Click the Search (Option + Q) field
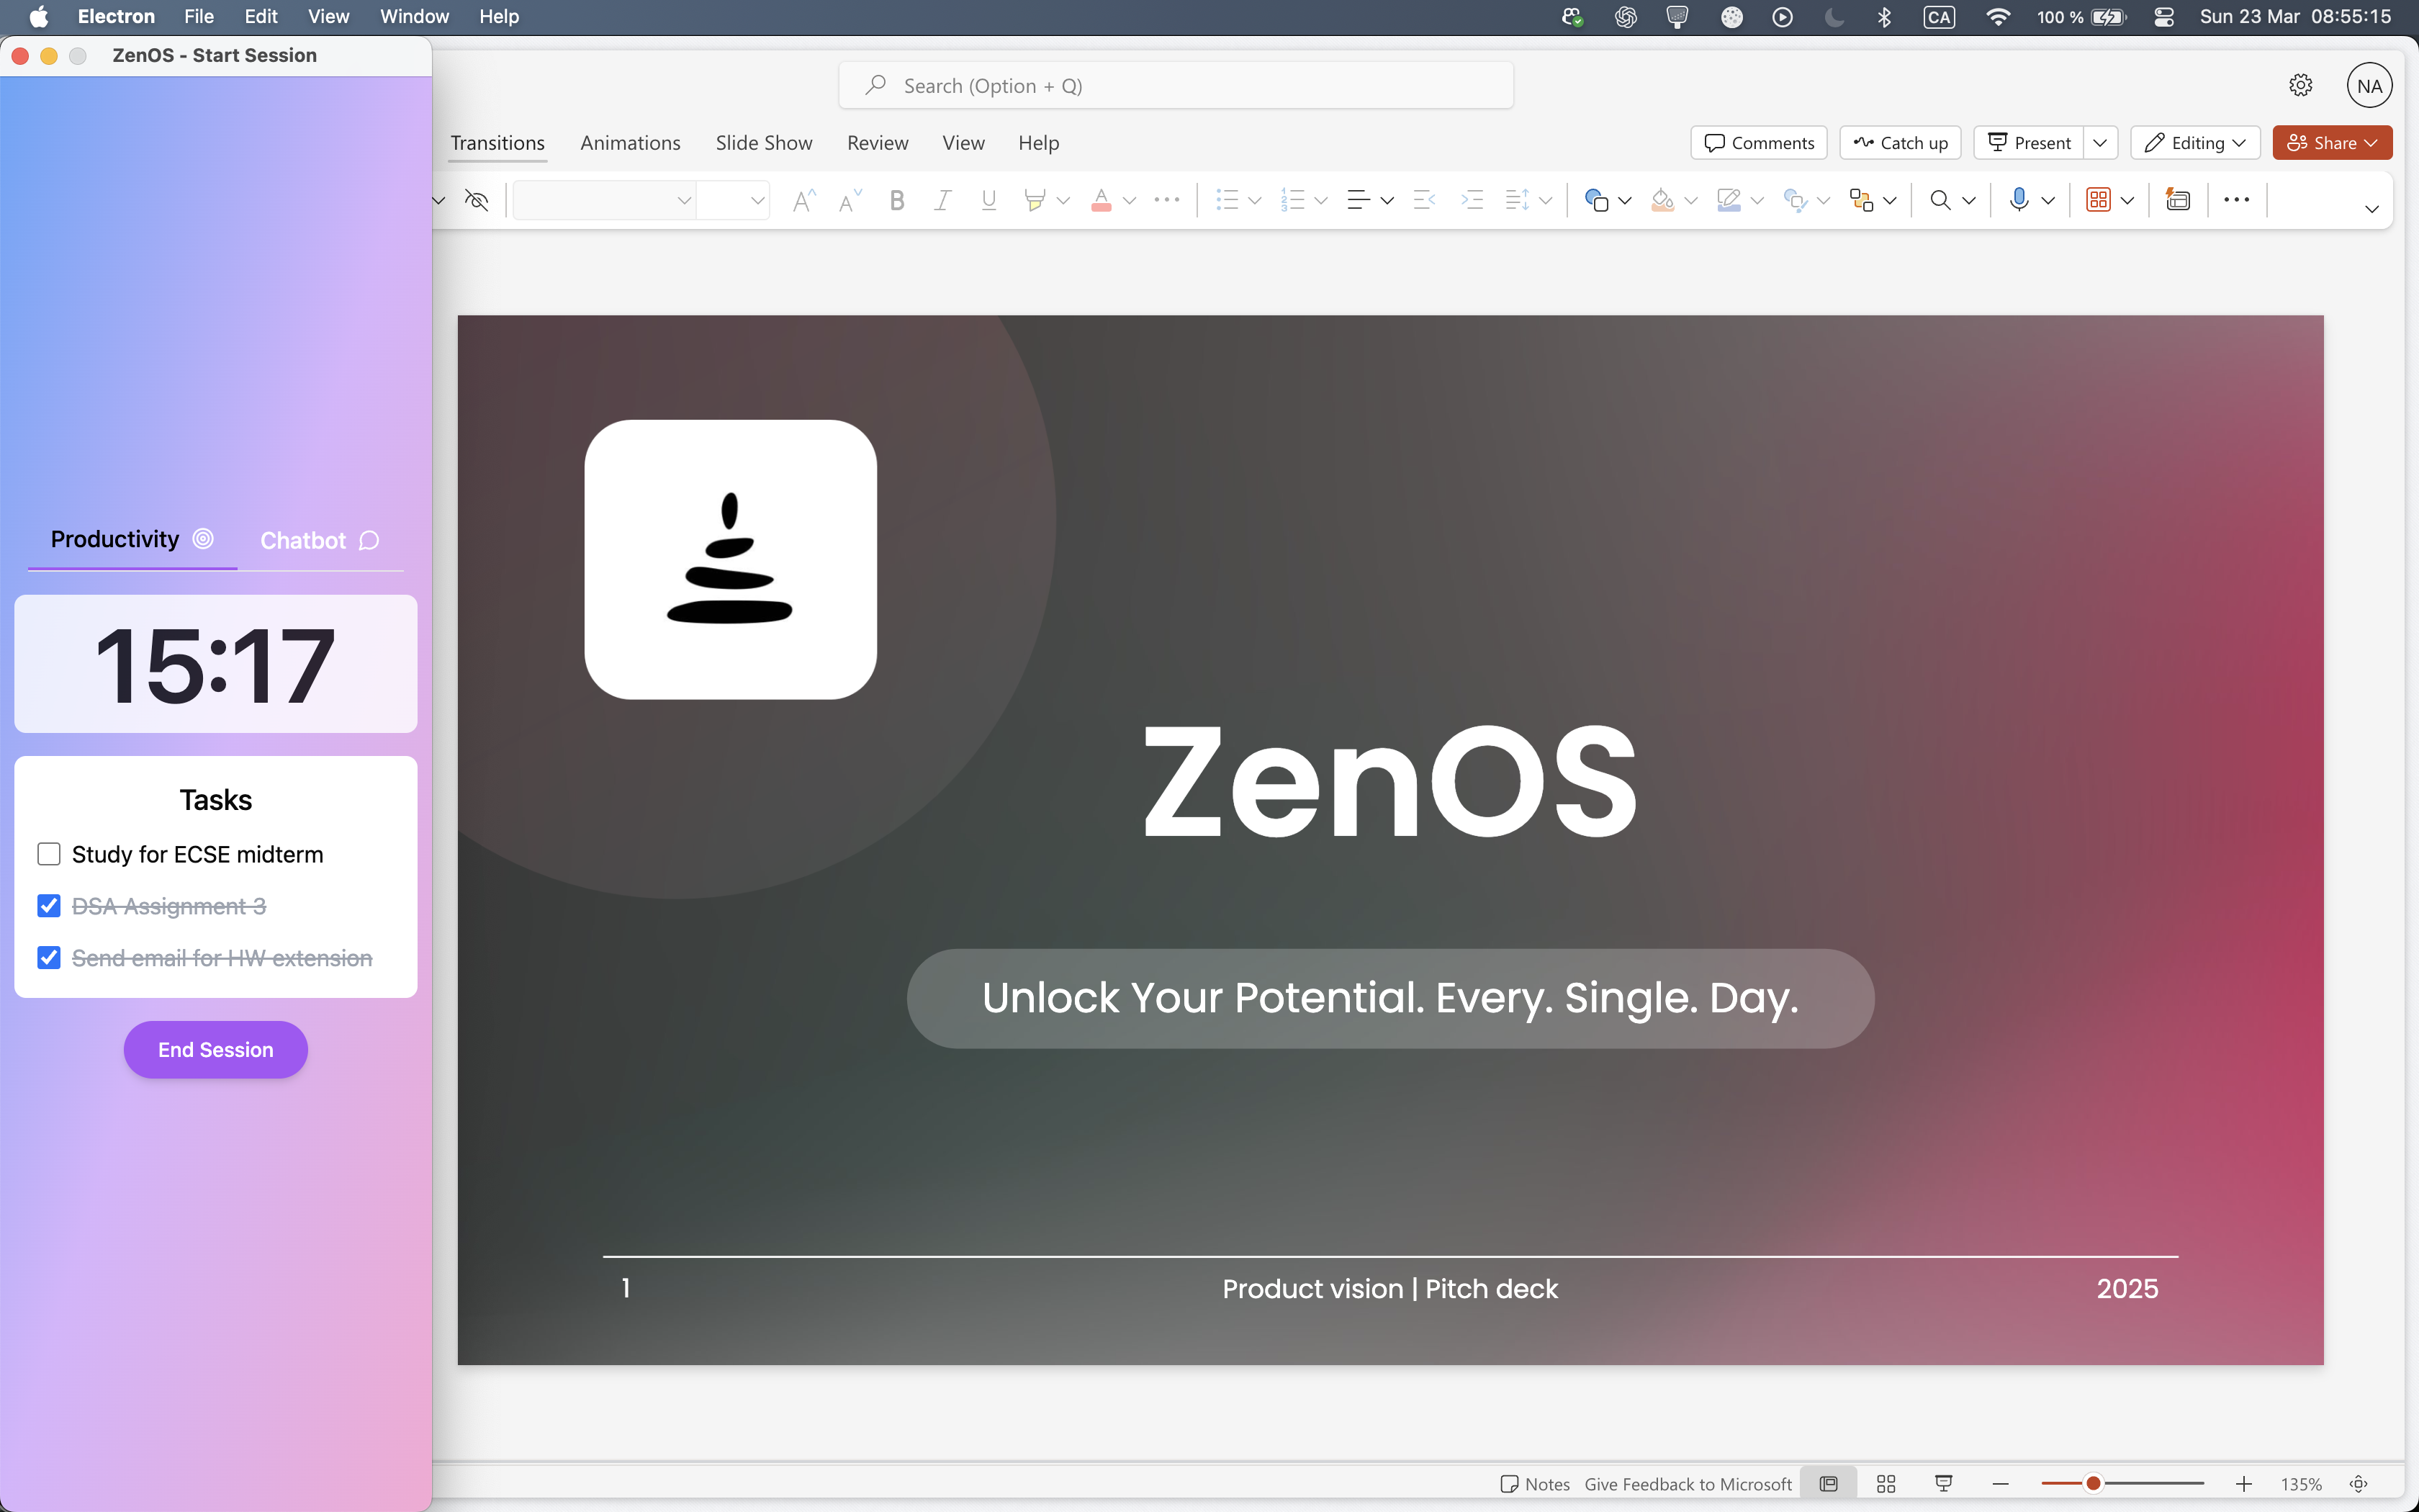2419x1512 pixels. [1176, 86]
